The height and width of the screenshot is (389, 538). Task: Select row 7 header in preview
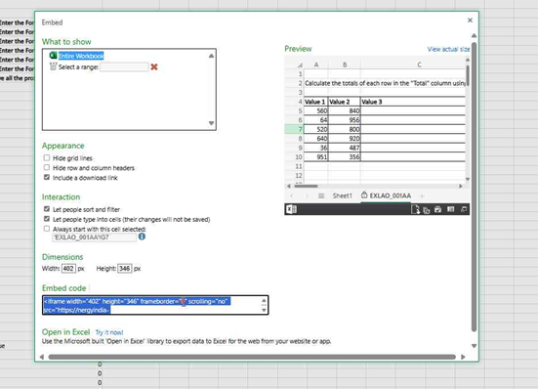click(294, 129)
